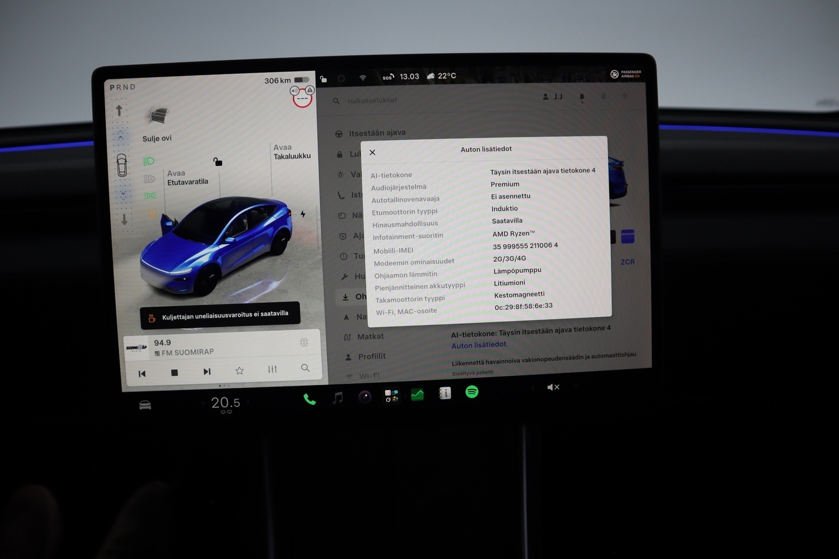The width and height of the screenshot is (839, 559).
Task: Tap the car lock padlock above vehicle
Action: pyautogui.click(x=218, y=162)
